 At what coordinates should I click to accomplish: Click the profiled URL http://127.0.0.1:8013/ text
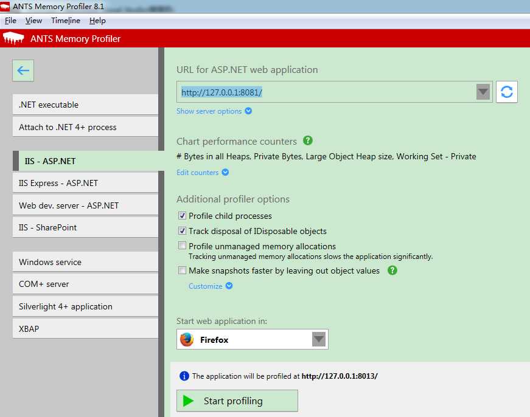point(340,376)
